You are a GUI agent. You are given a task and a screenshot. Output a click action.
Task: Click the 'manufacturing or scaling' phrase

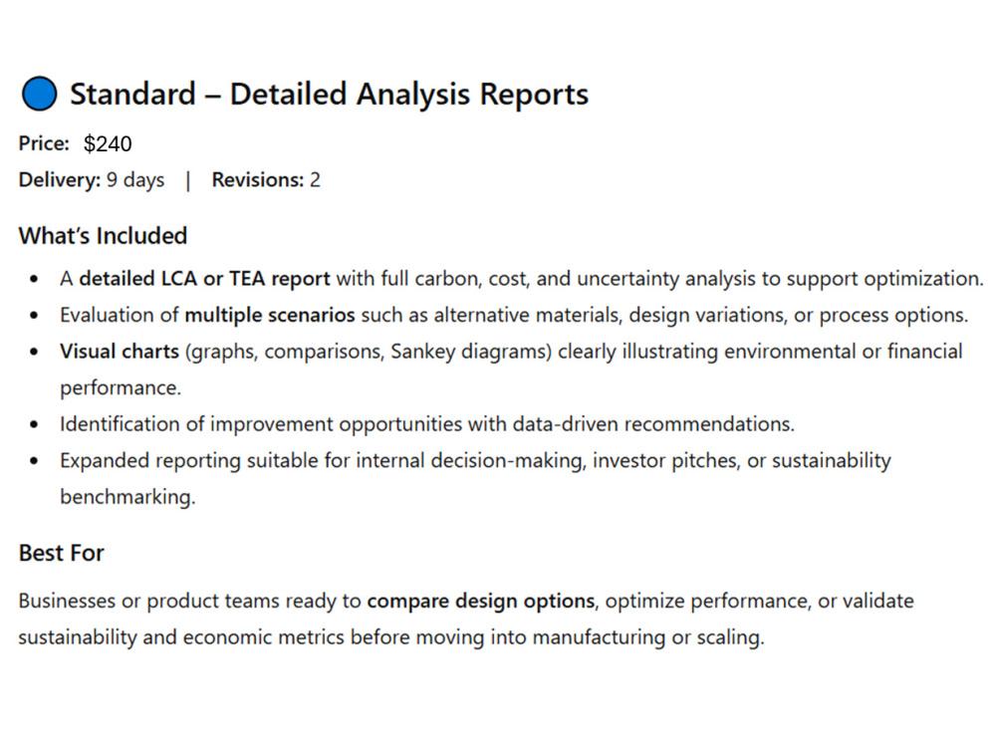(x=647, y=637)
